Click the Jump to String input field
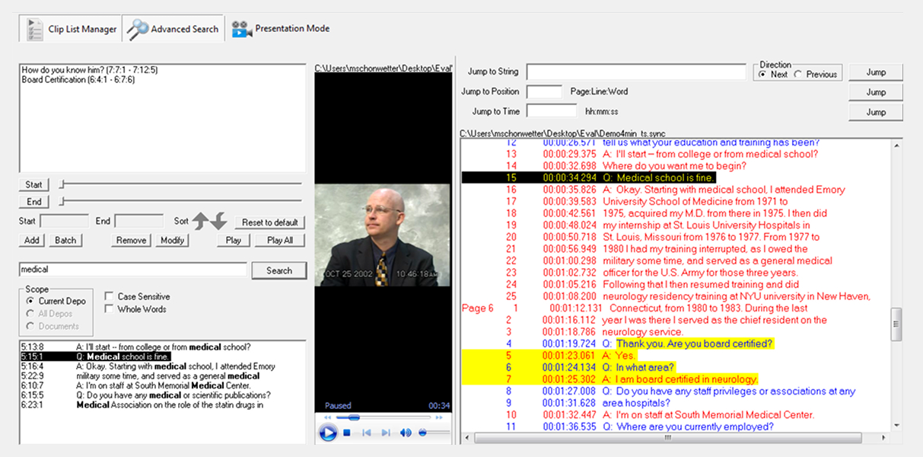Screen dimensions: 923x457 click(636, 72)
